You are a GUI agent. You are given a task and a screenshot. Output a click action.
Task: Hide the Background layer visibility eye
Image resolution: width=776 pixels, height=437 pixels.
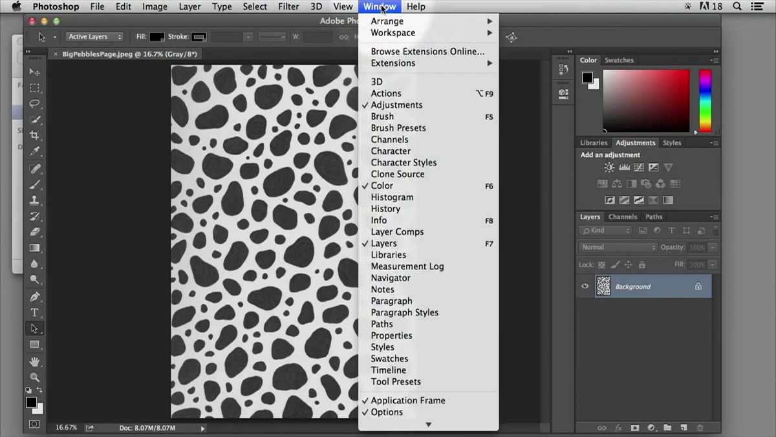click(x=585, y=286)
